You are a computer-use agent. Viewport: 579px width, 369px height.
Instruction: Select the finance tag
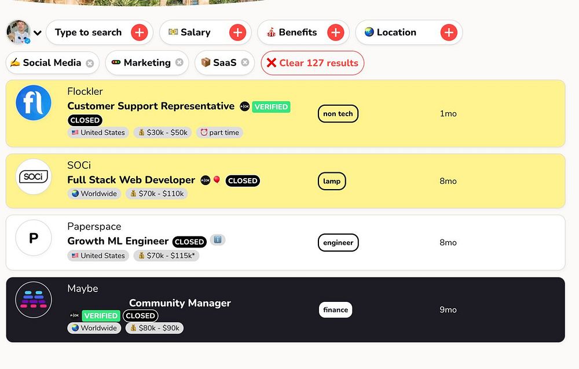335,310
